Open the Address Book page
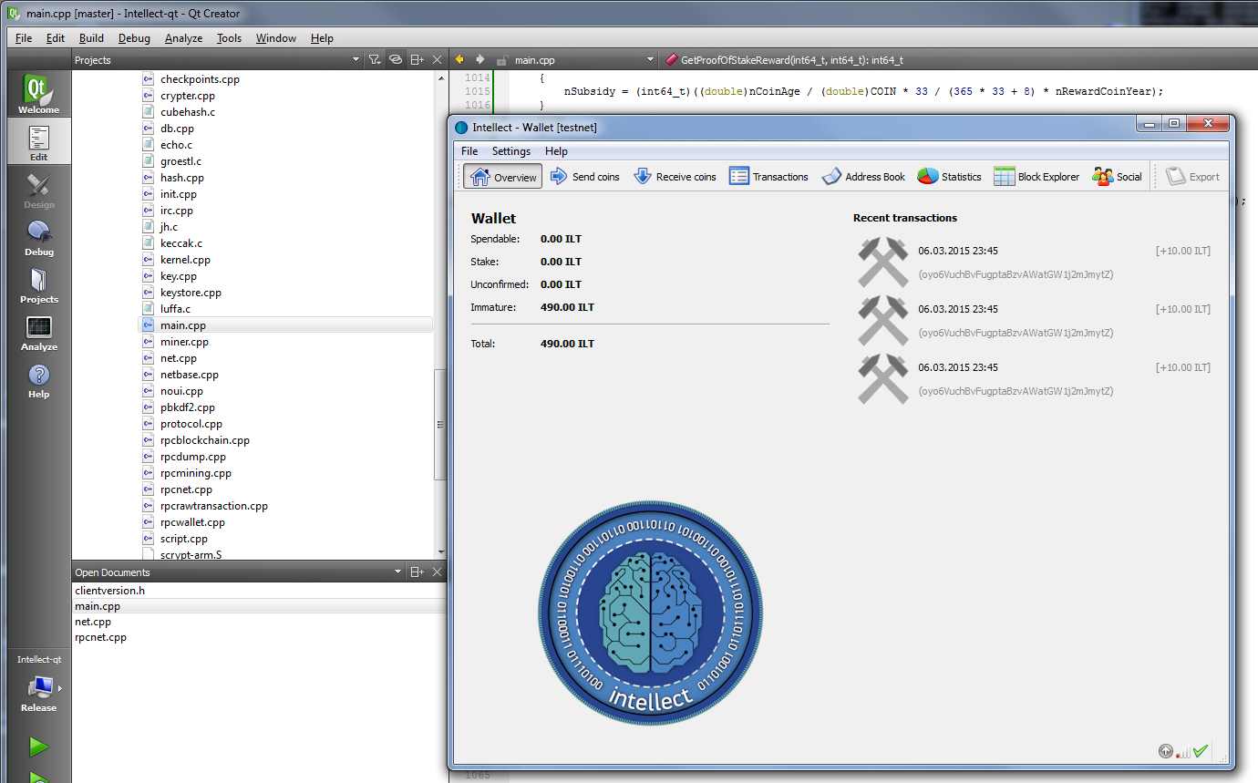Screen dimensions: 1258x783 [x=863, y=177]
